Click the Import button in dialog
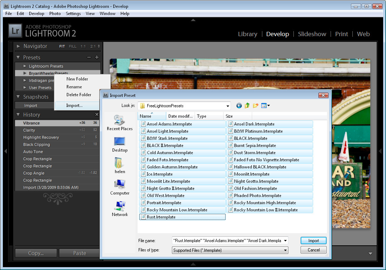Image resolution: width=386 pixels, height=270 pixels. click(x=313, y=241)
